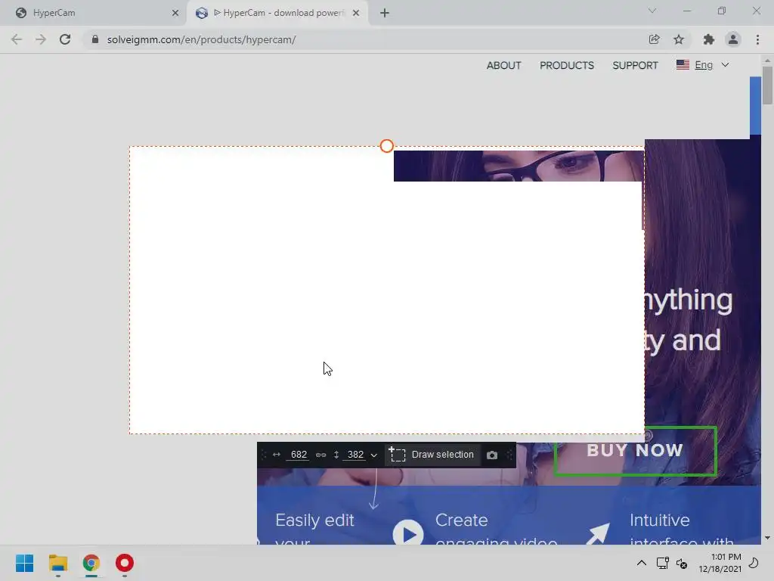The image size is (774, 581).
Task: Reload the current page
Action: click(65, 39)
